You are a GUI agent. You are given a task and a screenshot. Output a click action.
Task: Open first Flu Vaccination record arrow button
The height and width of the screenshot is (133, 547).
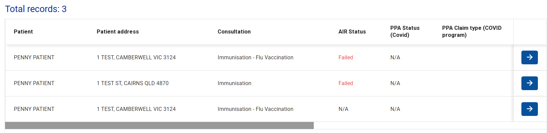[x=529, y=57]
